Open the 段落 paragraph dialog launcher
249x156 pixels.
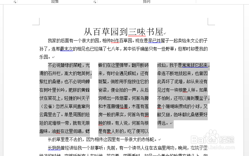click(95, 2)
